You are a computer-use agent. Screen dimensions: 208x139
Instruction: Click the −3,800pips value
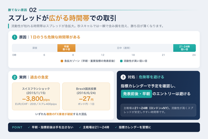[x=36, y=99]
